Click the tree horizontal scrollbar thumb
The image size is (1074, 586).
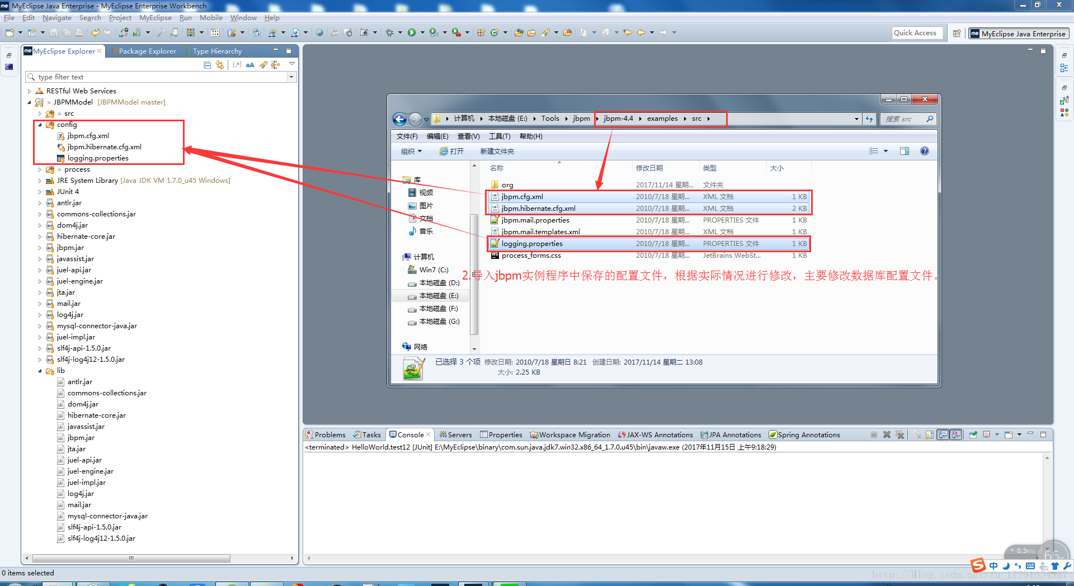tap(131, 558)
